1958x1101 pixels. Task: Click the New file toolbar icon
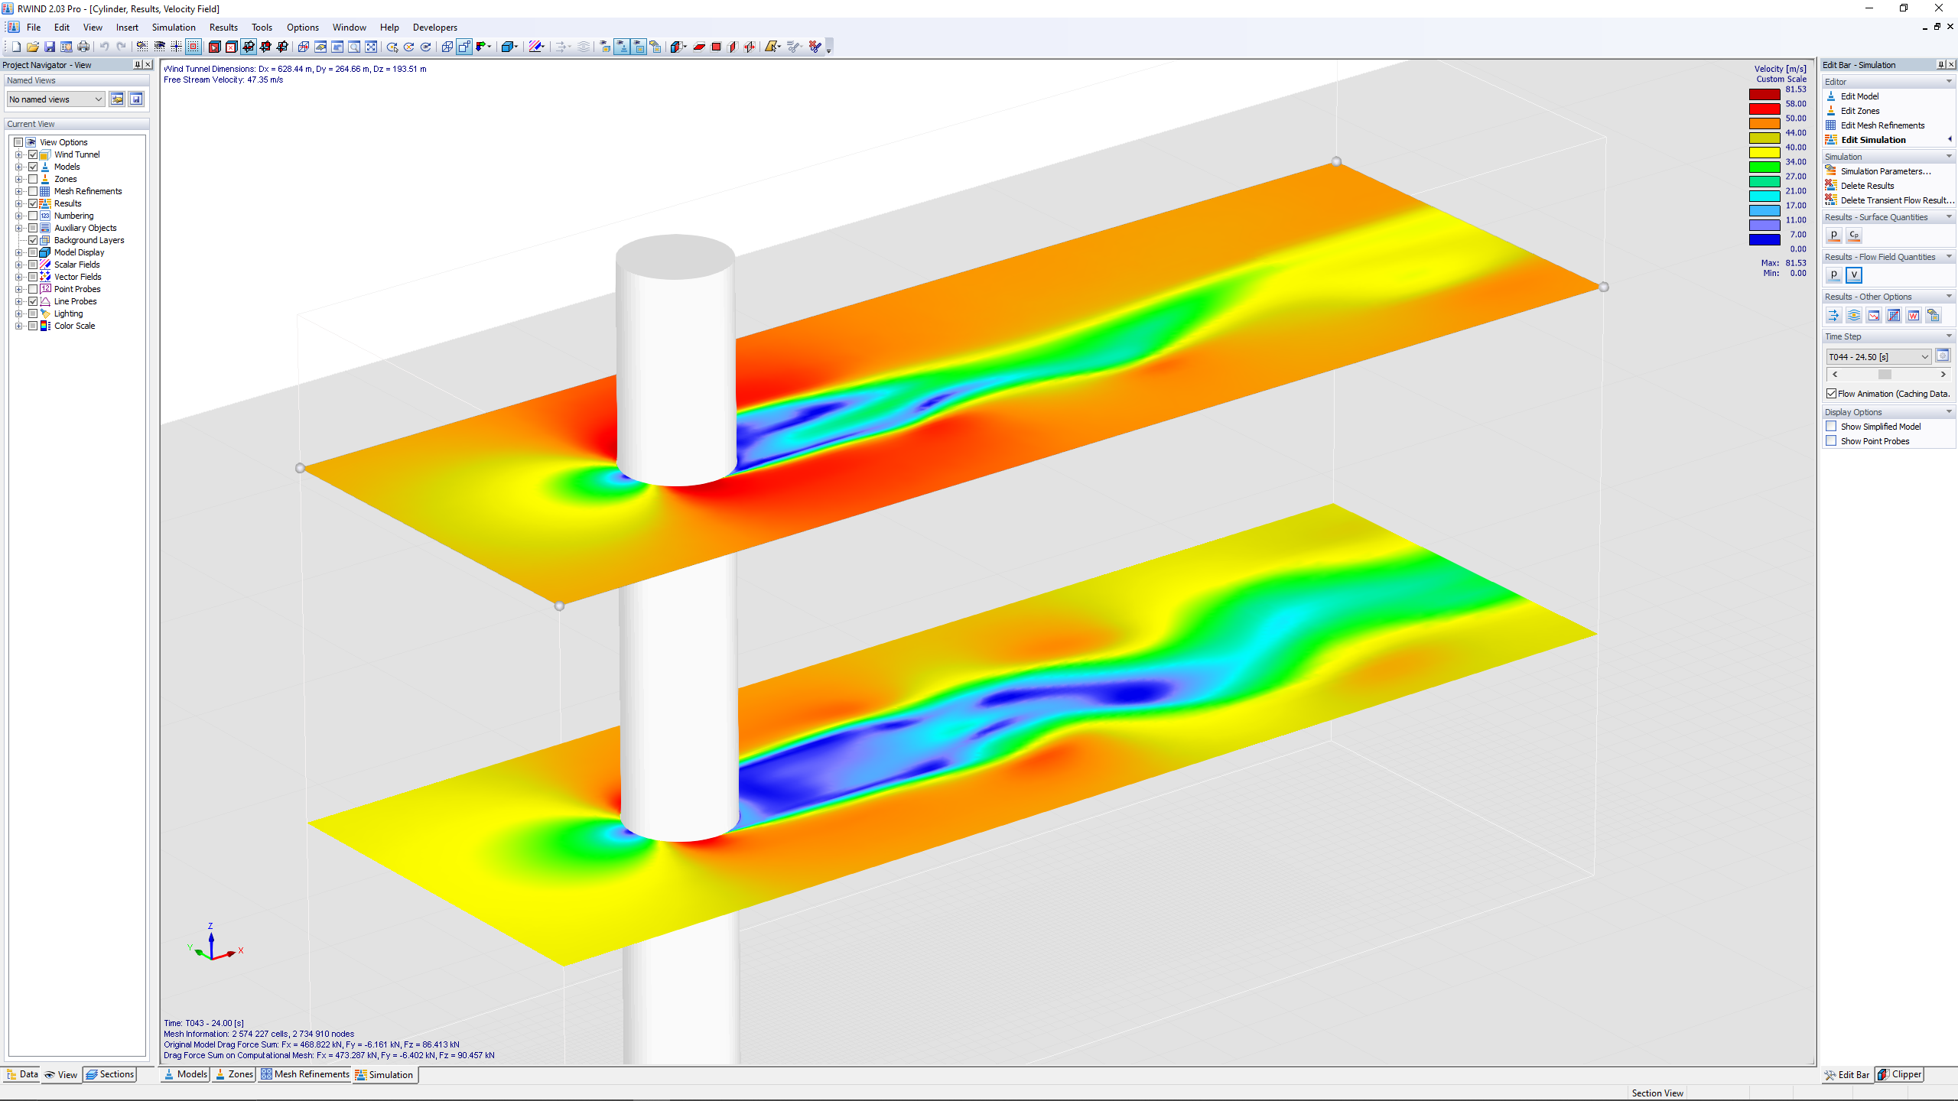[x=16, y=47]
